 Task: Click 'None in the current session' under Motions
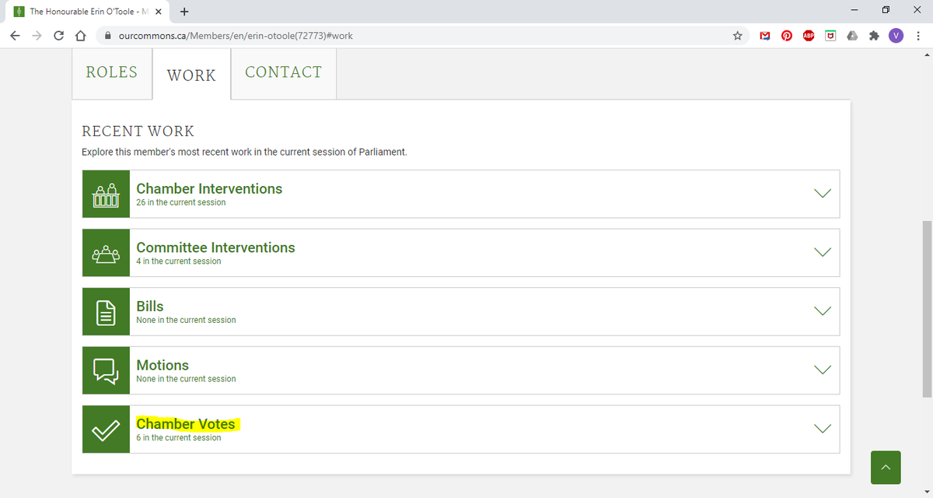tap(186, 379)
